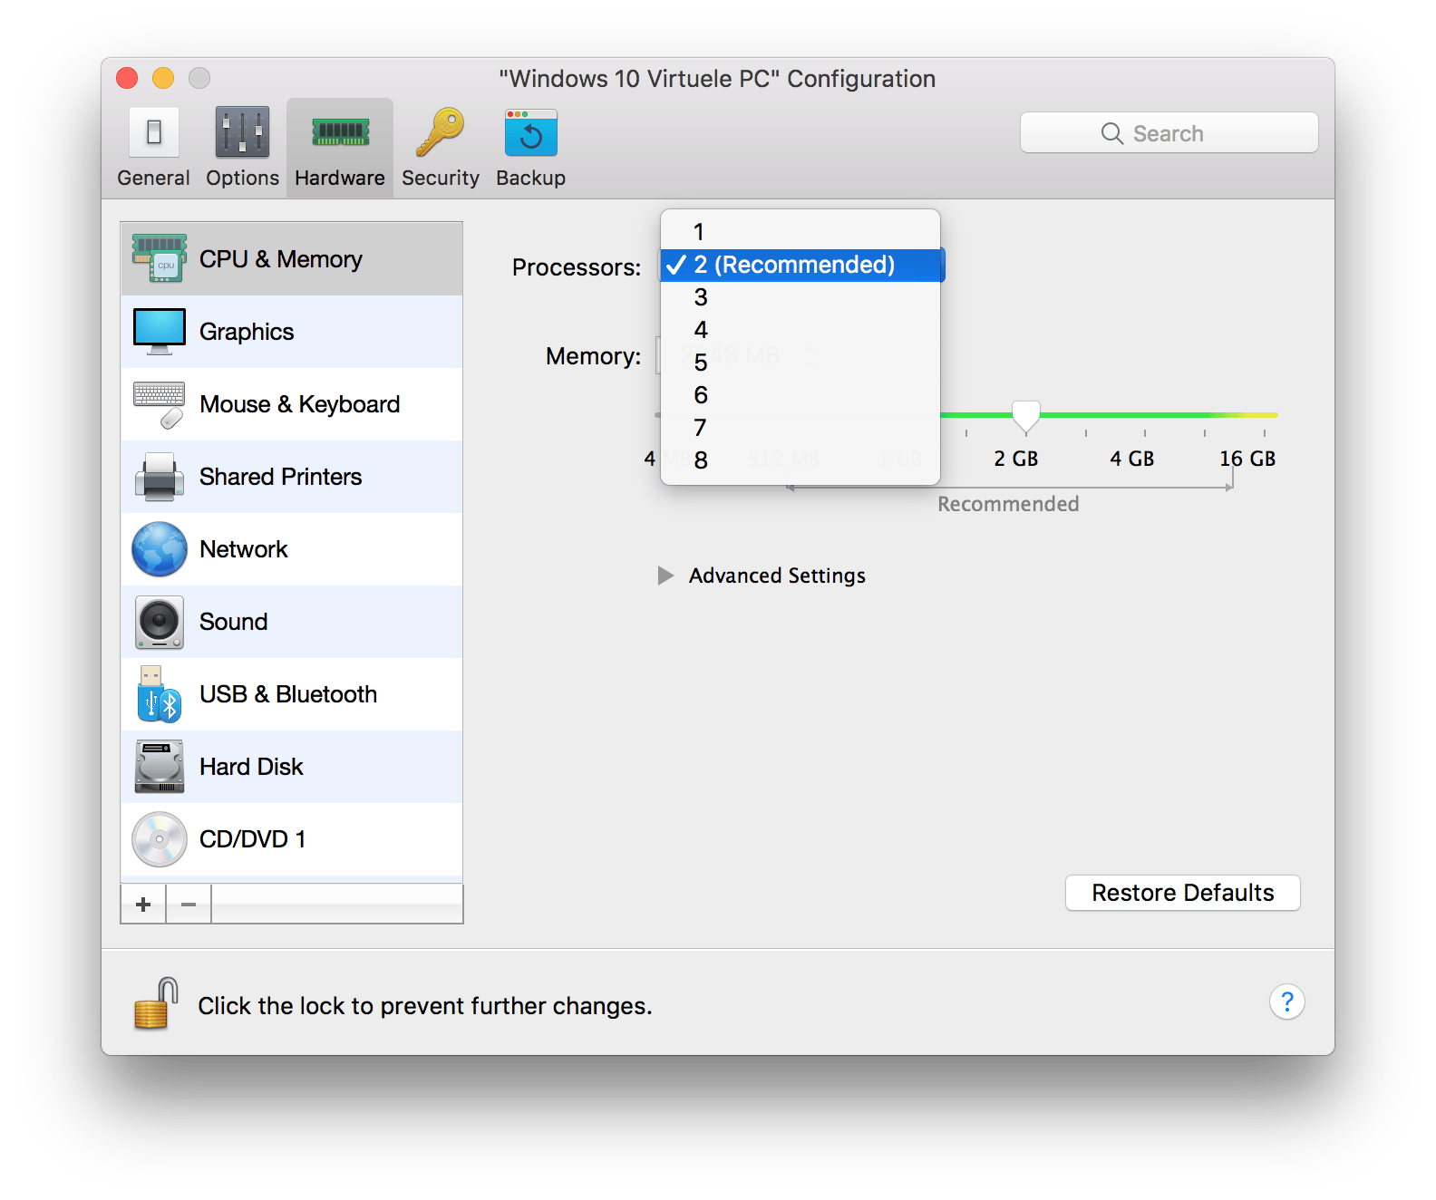Click the 'Advanced Settings' label text

pos(777,576)
